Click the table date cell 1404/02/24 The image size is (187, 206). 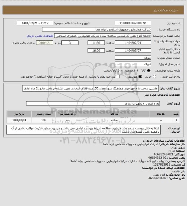[19, 120]
